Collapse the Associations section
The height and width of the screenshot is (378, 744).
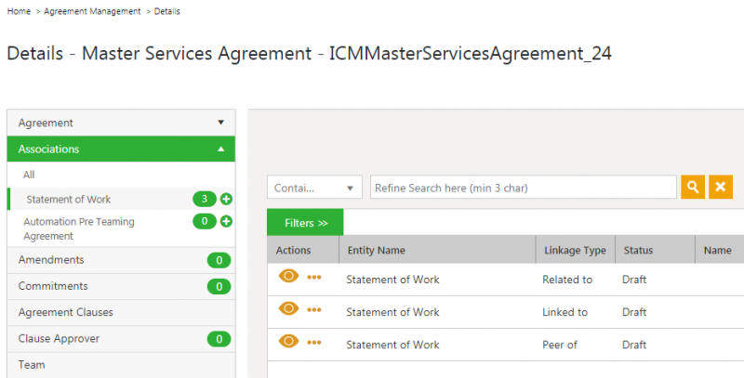pos(121,149)
